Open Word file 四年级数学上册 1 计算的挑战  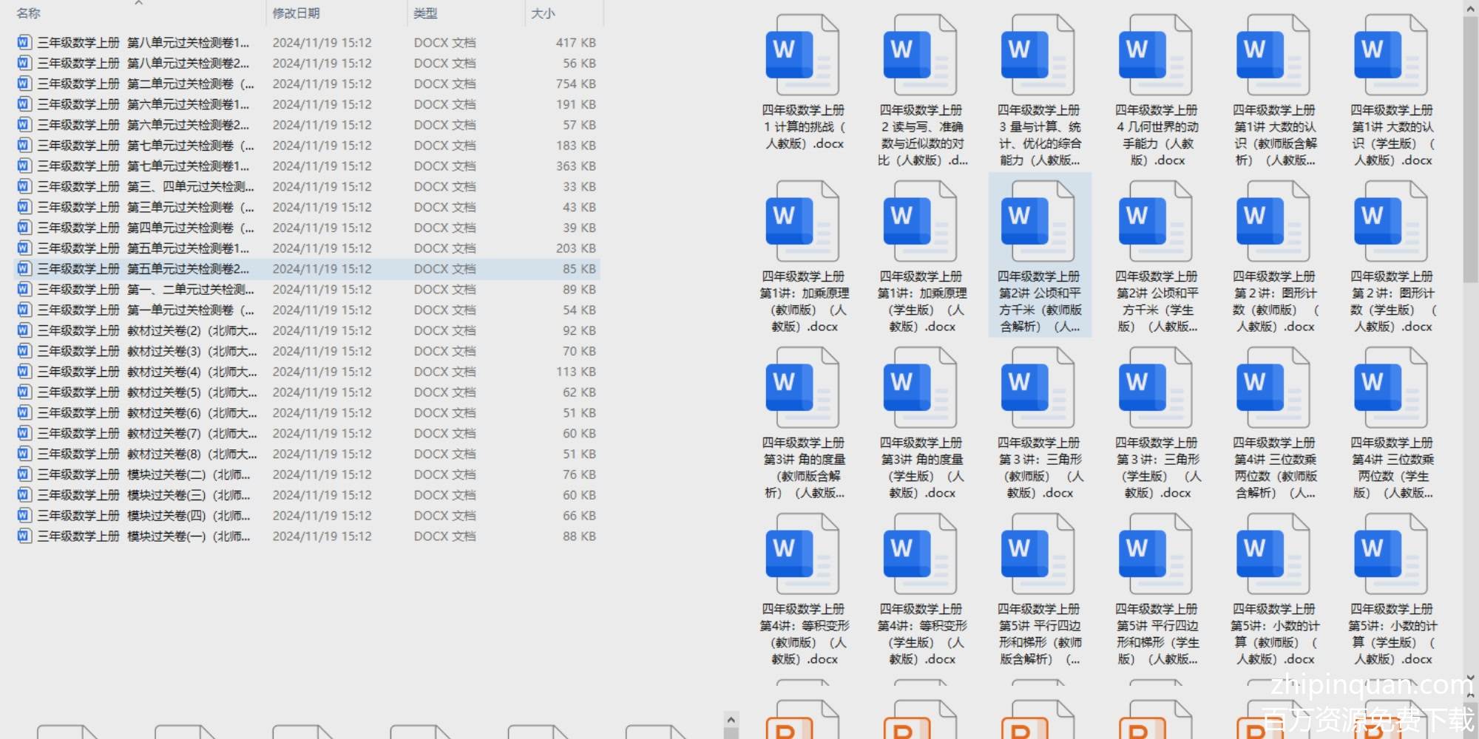[x=802, y=55]
